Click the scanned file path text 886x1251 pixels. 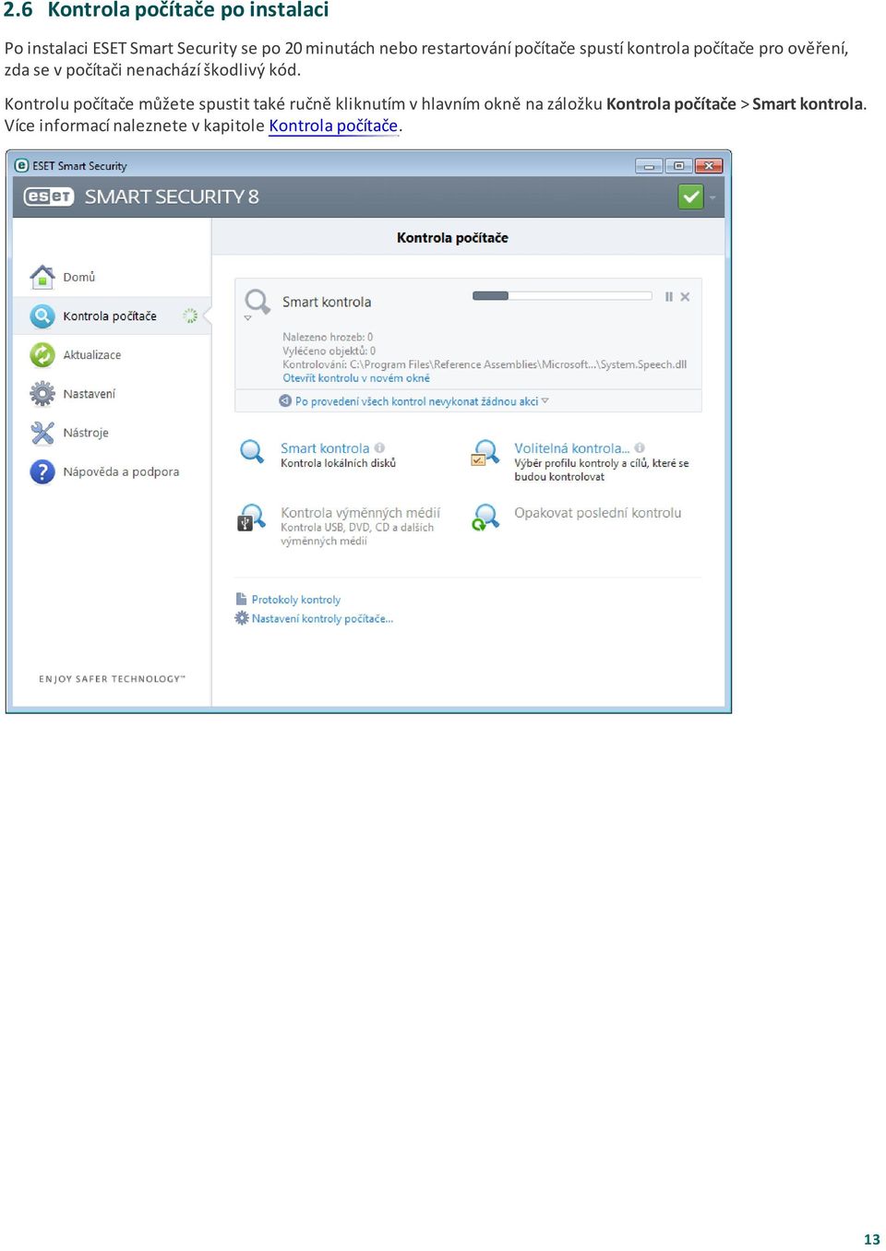click(485, 364)
